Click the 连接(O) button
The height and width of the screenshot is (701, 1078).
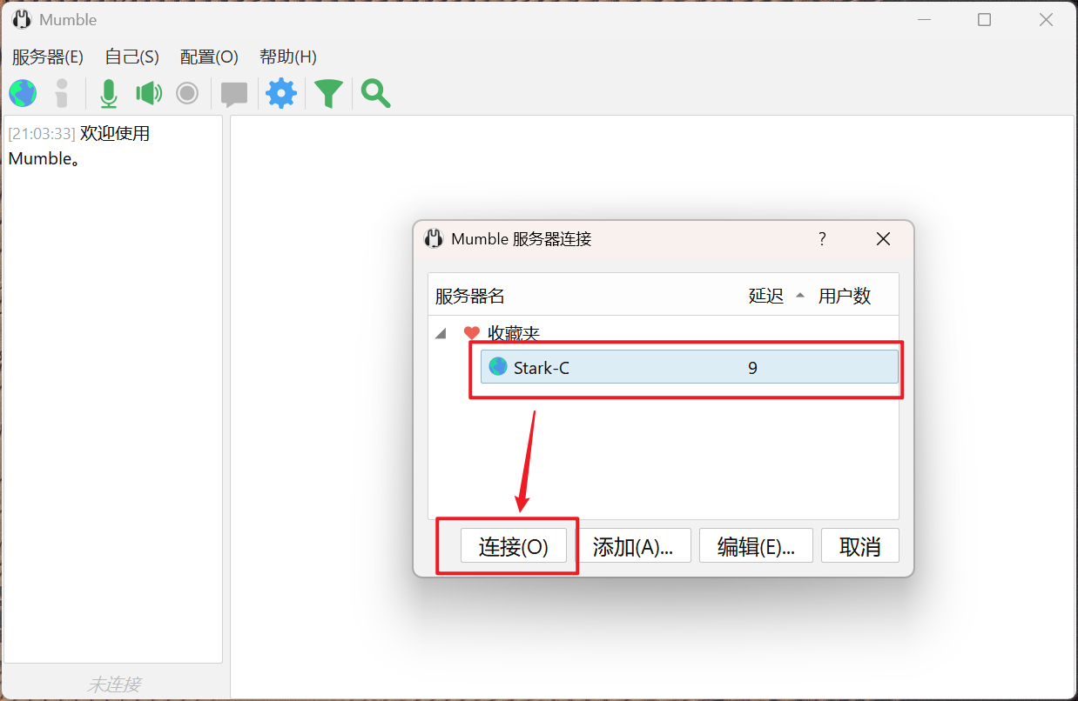(x=514, y=546)
